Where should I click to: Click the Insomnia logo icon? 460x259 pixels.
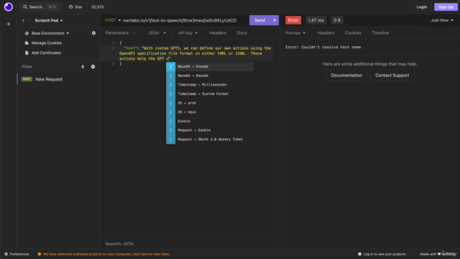pyautogui.click(x=9, y=6)
